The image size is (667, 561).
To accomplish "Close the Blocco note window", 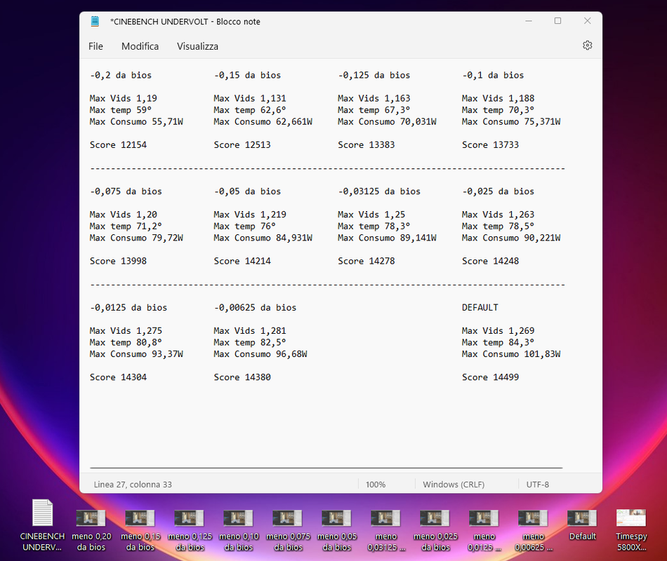I will (587, 21).
